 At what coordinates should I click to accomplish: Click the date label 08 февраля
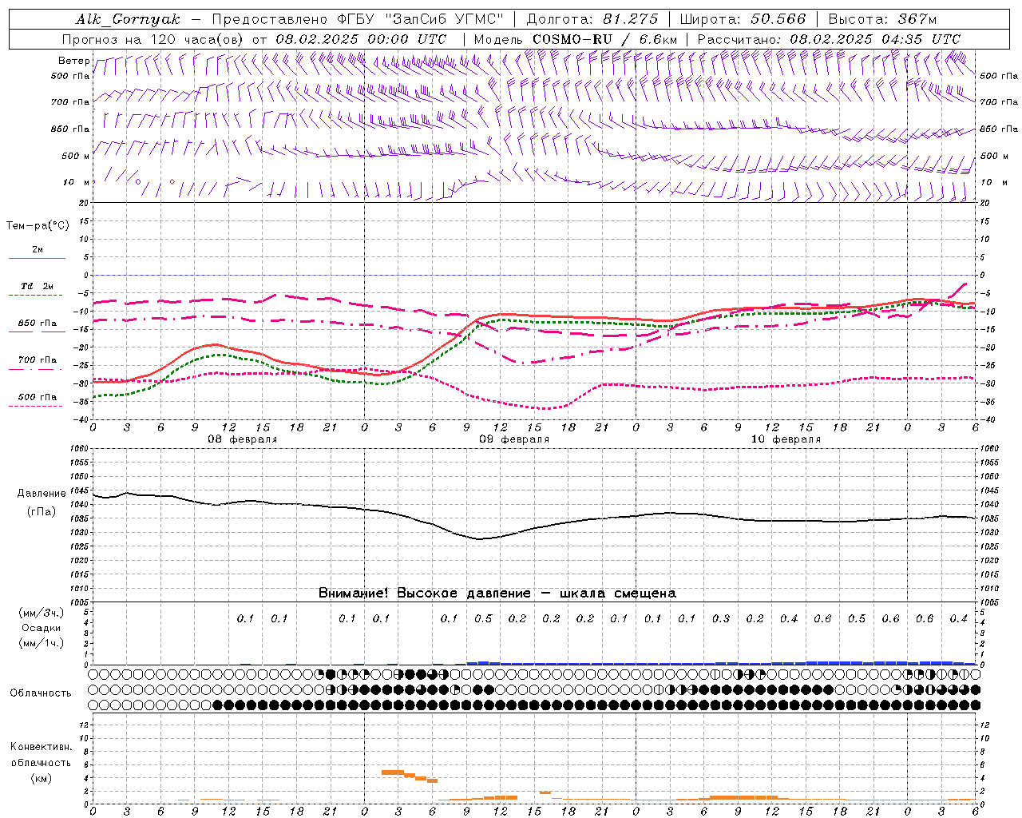243,439
